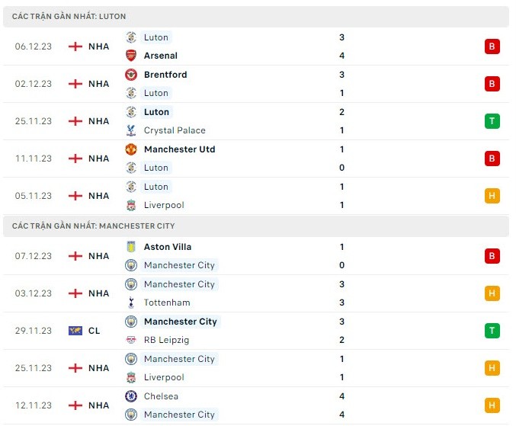This screenshot has width=516, height=426.
Task: Click the Tottenham club crest
Action: pyautogui.click(x=131, y=303)
